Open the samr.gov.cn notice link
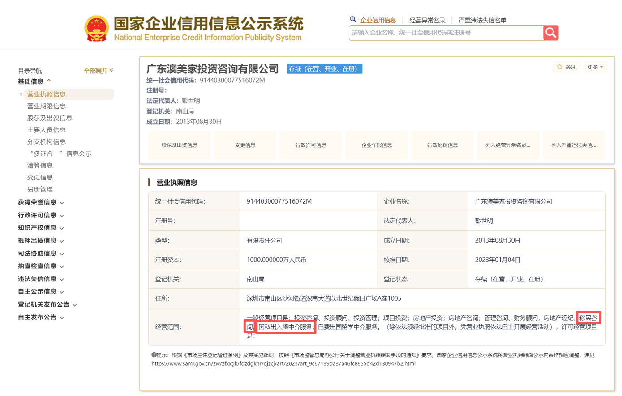Viewport: 622px width, 396px height. tap(283, 363)
